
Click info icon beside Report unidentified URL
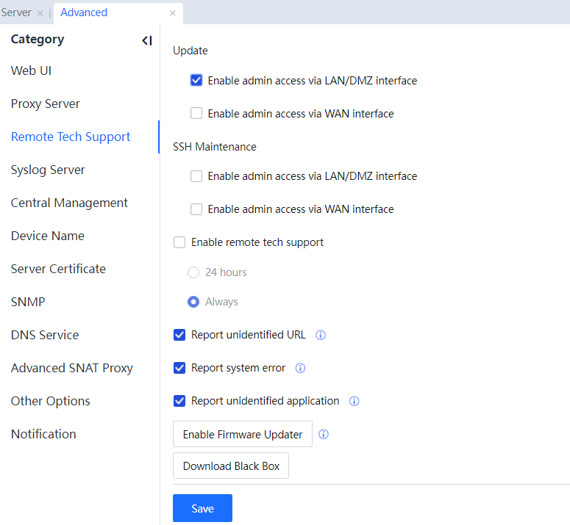coord(321,335)
